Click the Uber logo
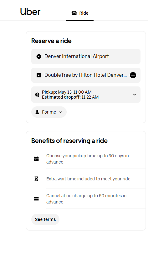Screen dimensions: 148x274 [30, 12]
